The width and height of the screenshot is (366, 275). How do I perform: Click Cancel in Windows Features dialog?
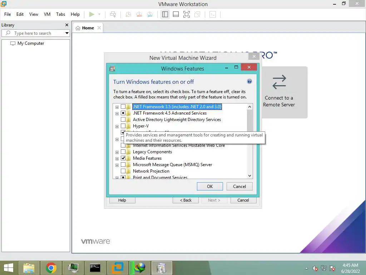(239, 186)
